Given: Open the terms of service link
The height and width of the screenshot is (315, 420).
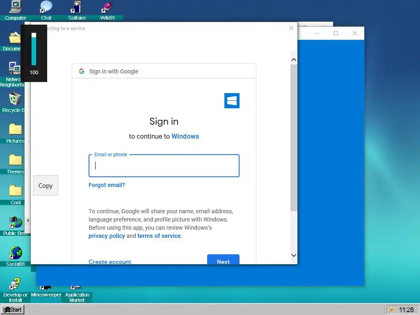Looking at the screenshot, I should (x=159, y=236).
